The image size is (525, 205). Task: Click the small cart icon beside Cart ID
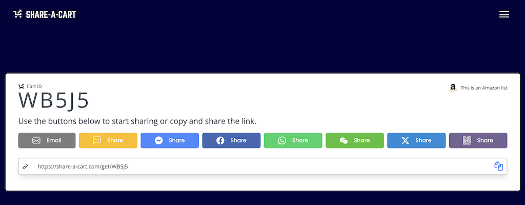pyautogui.click(x=22, y=87)
